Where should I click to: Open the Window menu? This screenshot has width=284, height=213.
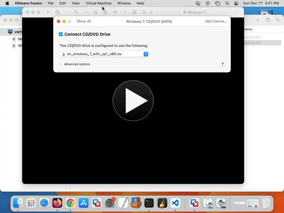tap(124, 3)
